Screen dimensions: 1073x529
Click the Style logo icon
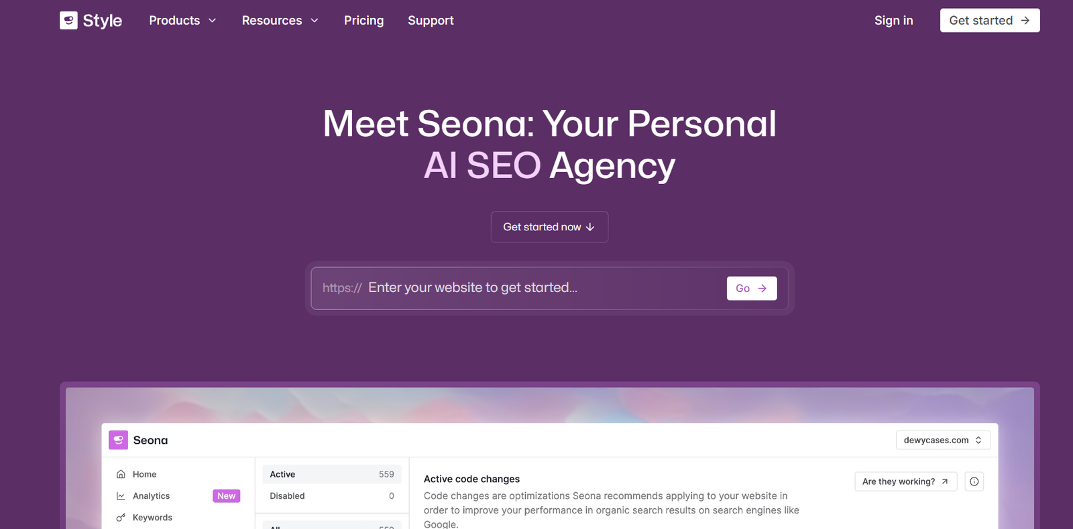pos(68,21)
